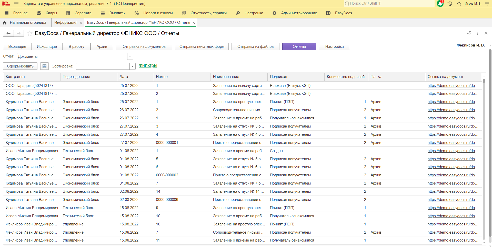This screenshot has height=252, width=492.
Task: Close the EasyDocs Отчеты tab
Action: coord(194,23)
